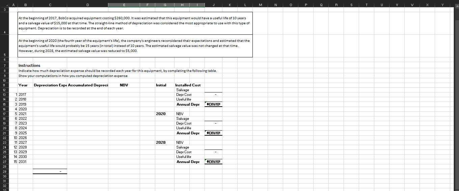Select row 29 header
The height and width of the screenshot is (191, 459).
point(5,171)
